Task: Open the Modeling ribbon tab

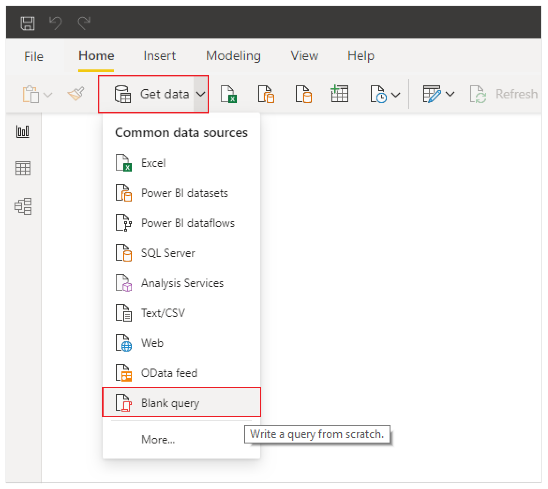Action: point(233,56)
